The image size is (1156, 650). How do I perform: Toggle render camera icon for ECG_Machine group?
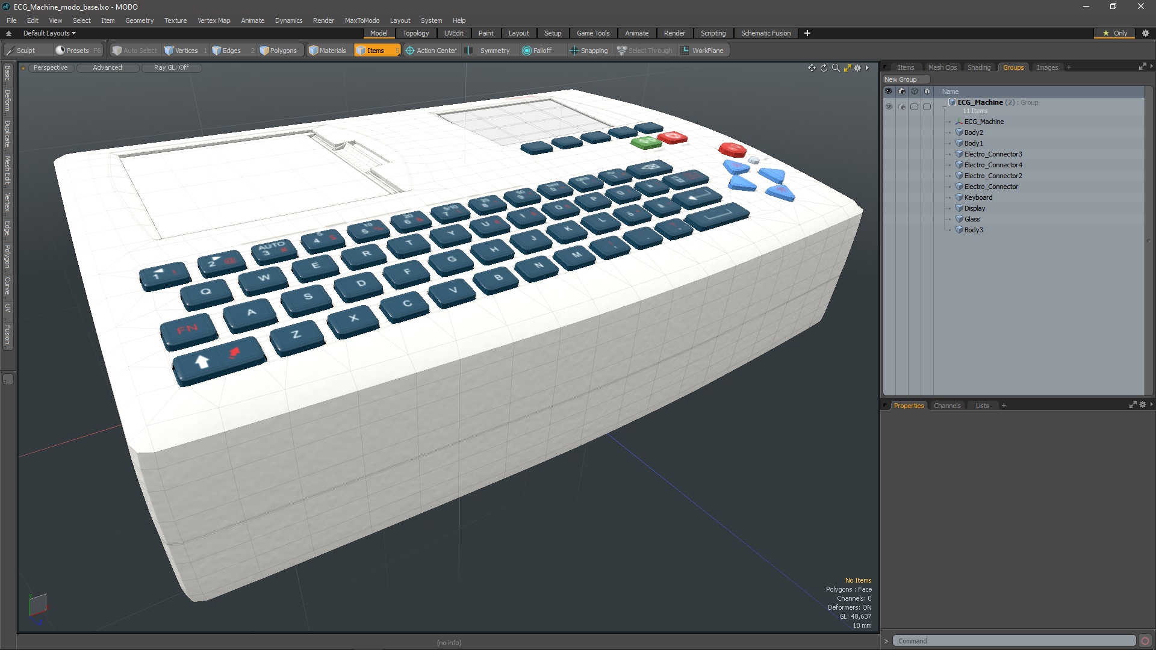tap(901, 107)
